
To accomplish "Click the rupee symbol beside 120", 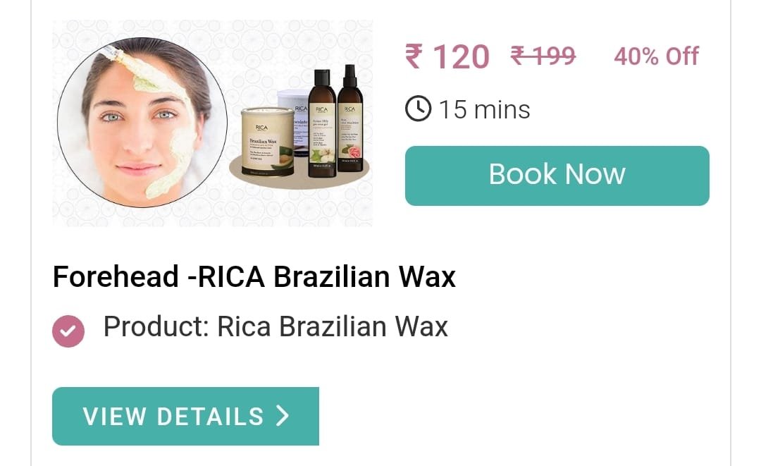I will (414, 56).
